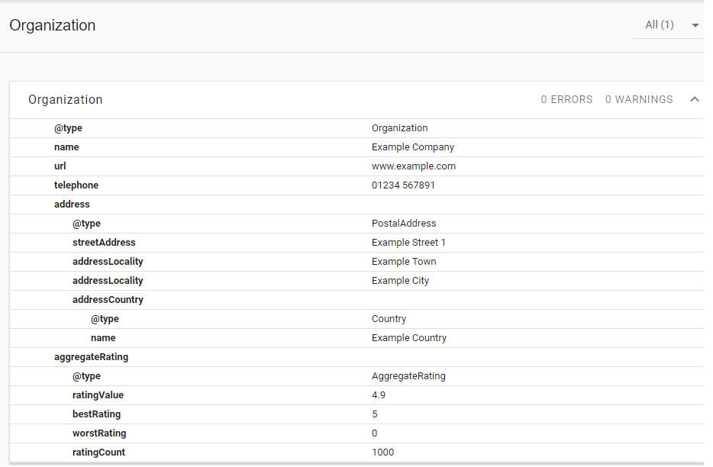The width and height of the screenshot is (713, 467).
Task: Select the address property row label
Action: point(72,205)
